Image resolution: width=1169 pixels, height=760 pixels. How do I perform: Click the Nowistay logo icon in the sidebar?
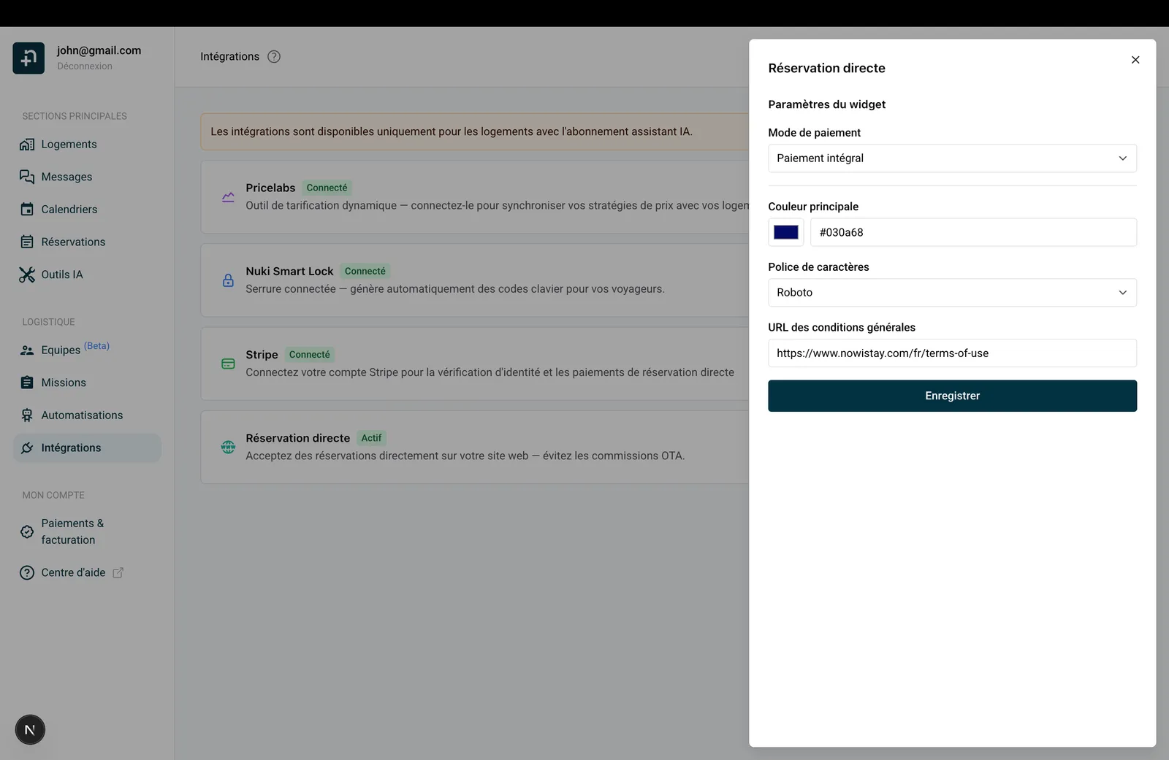pyautogui.click(x=28, y=58)
